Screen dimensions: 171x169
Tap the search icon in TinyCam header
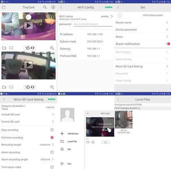(45, 7)
